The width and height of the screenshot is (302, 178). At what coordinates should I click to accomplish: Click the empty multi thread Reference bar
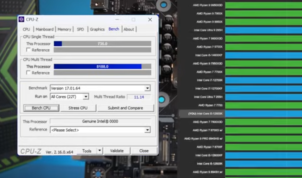[x=102, y=73]
